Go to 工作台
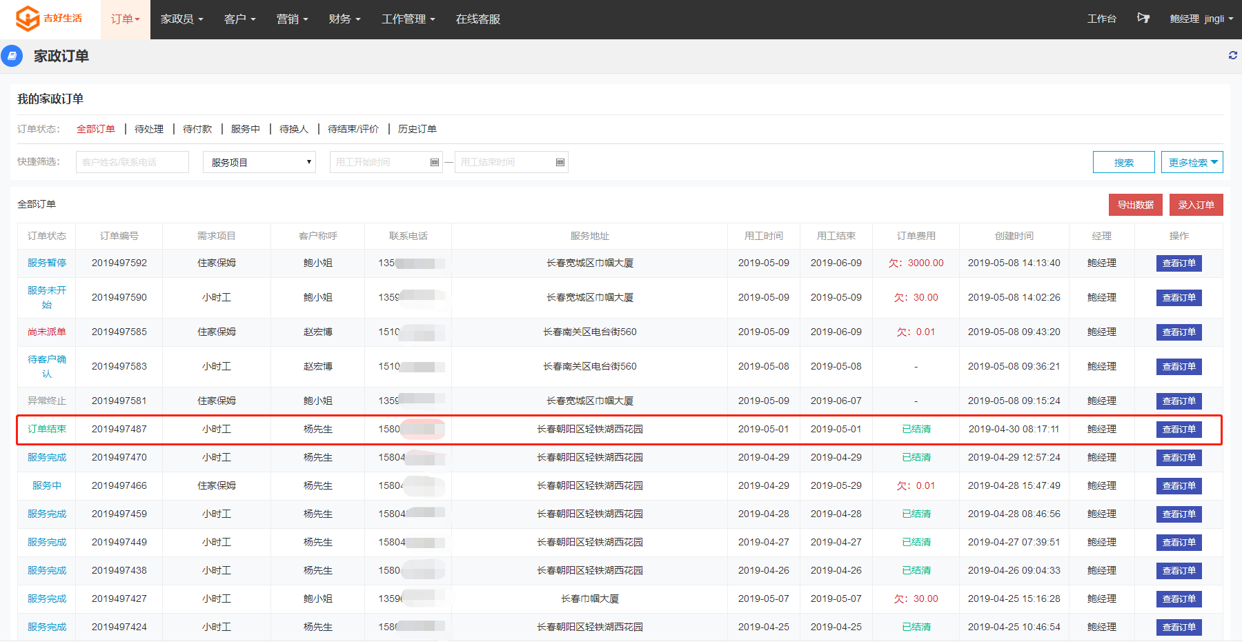This screenshot has width=1242, height=644. [x=1101, y=19]
